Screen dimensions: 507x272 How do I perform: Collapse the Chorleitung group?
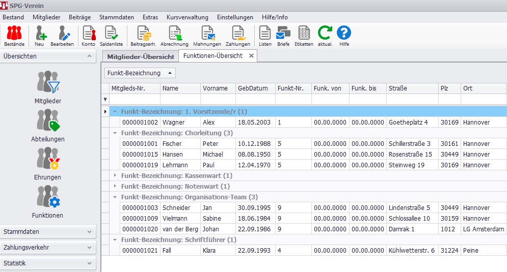tap(115, 133)
